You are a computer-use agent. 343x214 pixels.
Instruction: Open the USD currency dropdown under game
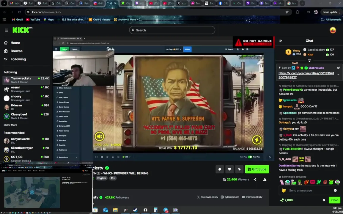coord(126,157)
